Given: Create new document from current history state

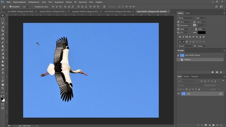Looking at the screenshot, I should coord(213,72).
